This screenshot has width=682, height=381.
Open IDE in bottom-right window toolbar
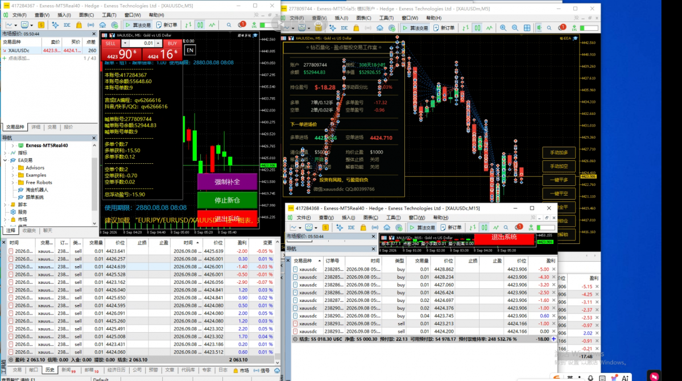[351, 227]
